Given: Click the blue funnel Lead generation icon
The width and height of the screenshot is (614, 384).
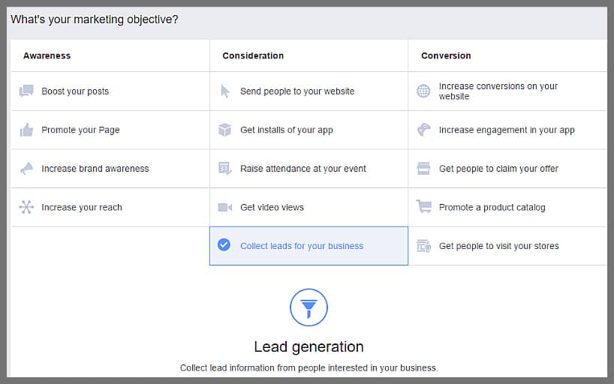Looking at the screenshot, I should click(309, 307).
